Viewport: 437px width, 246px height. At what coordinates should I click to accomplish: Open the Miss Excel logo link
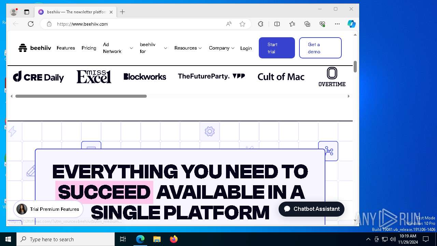point(94,77)
